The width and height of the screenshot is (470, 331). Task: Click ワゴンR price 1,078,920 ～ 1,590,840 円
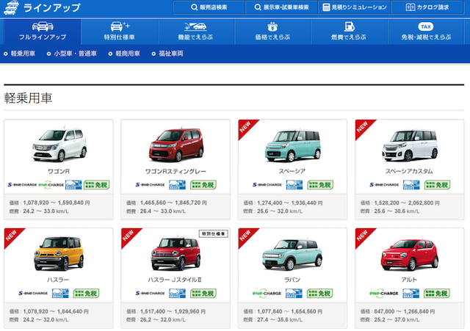49,203
